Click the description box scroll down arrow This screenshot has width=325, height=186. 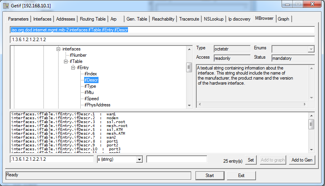point(311,98)
